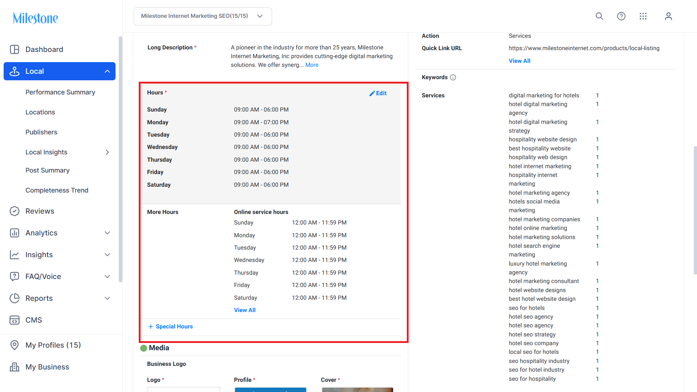Click keyword 'digital marketing for hotels'
This screenshot has height=392, width=697.
click(544, 96)
